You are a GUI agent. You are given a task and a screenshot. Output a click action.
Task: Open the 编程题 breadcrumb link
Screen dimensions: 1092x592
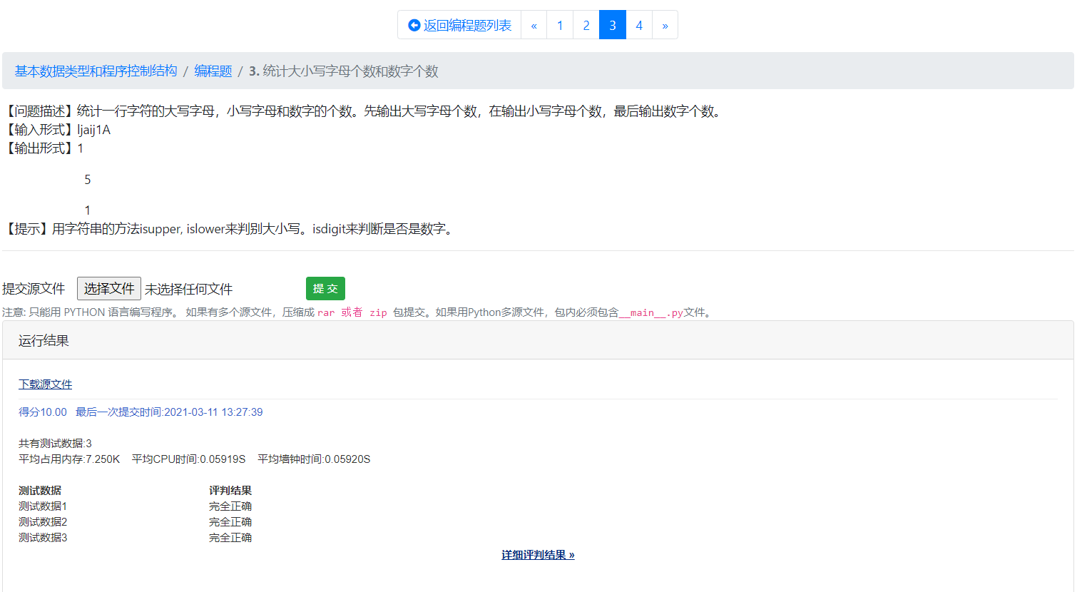tap(212, 71)
